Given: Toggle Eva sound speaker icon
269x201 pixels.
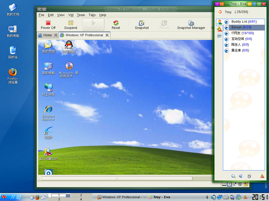Looking at the screenshot, I should [x=241, y=176].
